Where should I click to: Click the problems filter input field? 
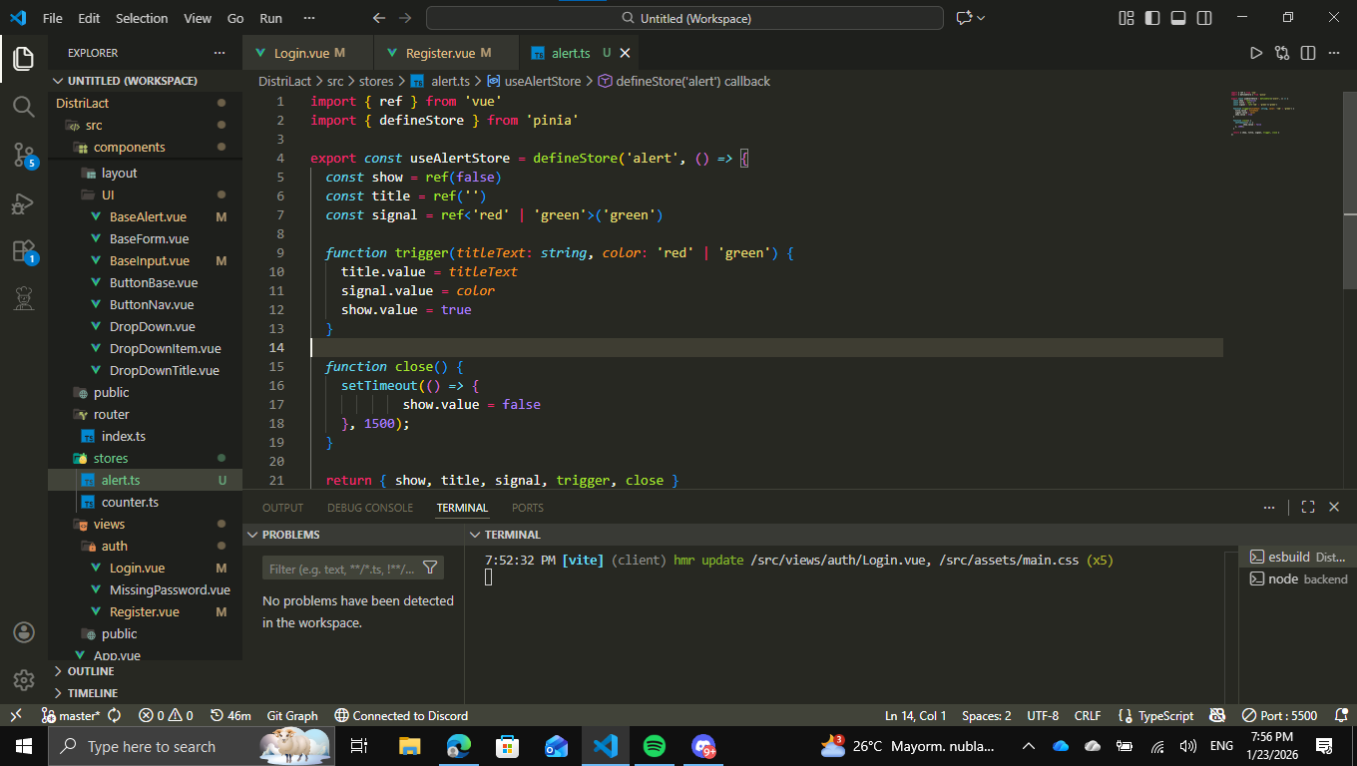tap(341, 569)
